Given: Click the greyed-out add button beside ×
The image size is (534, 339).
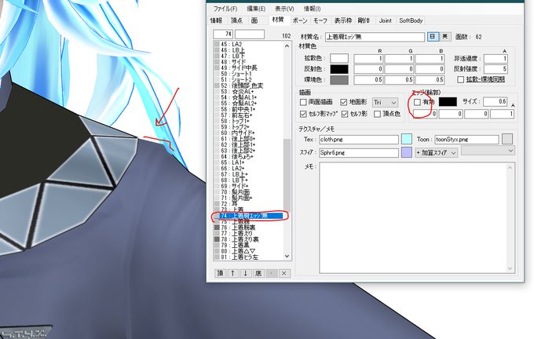Looking at the screenshot, I should pos(272,273).
